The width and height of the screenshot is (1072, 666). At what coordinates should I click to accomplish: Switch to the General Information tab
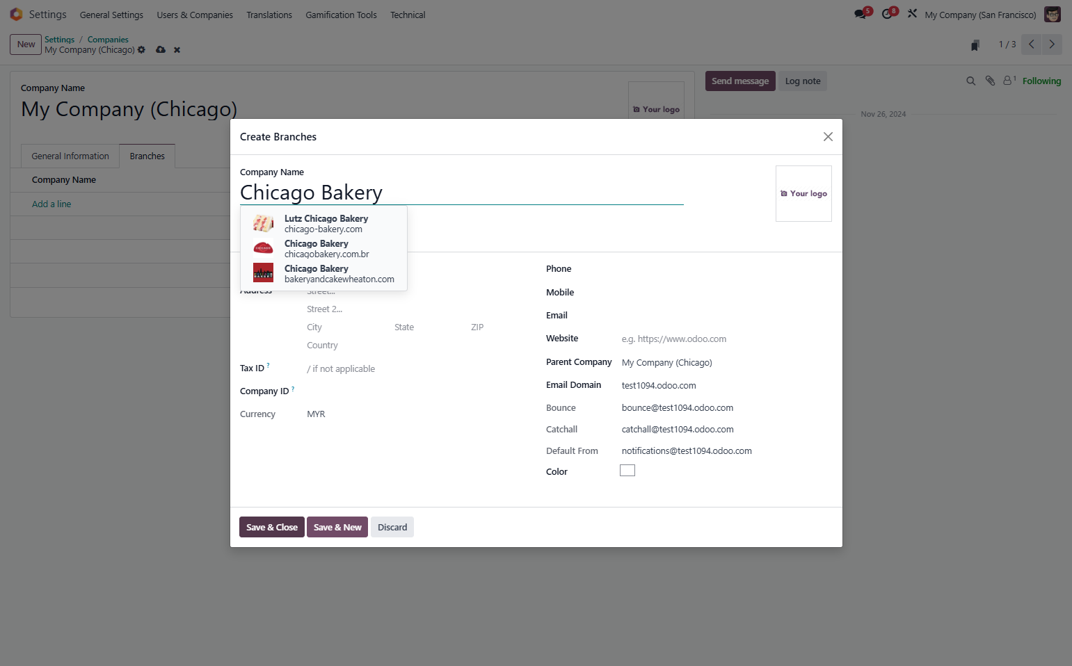tap(70, 156)
